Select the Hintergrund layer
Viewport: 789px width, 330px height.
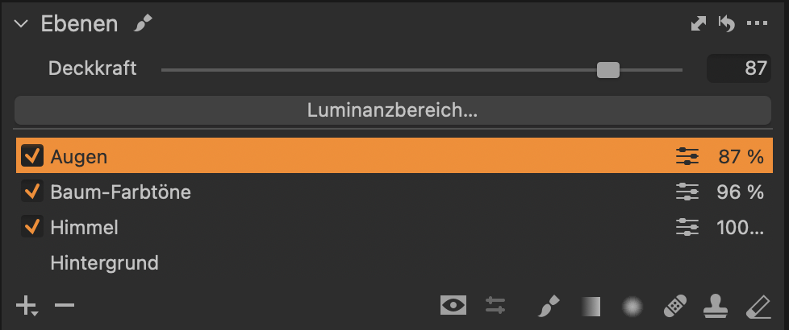click(x=104, y=262)
